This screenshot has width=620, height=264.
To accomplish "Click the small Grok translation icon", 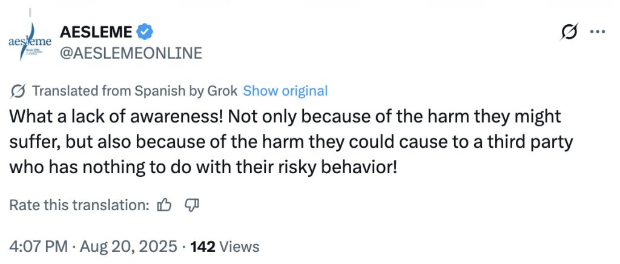I will pos(18,91).
